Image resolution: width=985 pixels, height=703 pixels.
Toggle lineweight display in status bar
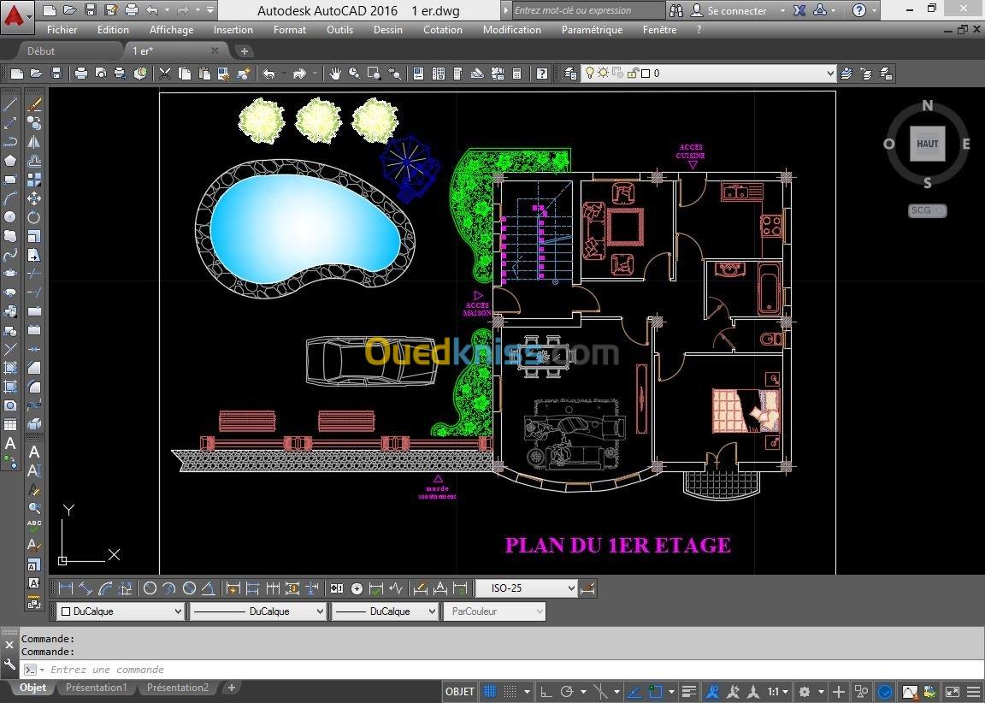tap(689, 691)
